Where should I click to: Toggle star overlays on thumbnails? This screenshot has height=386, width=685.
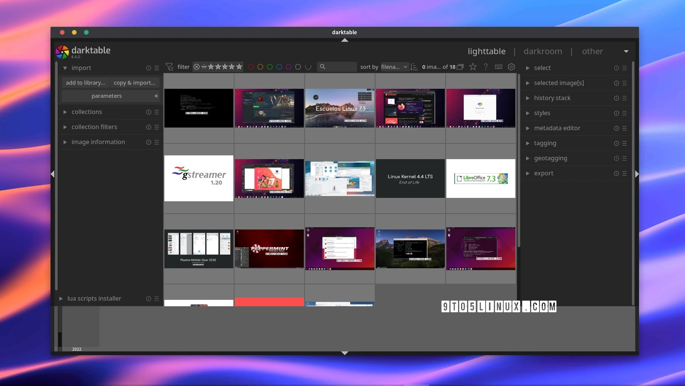click(473, 67)
